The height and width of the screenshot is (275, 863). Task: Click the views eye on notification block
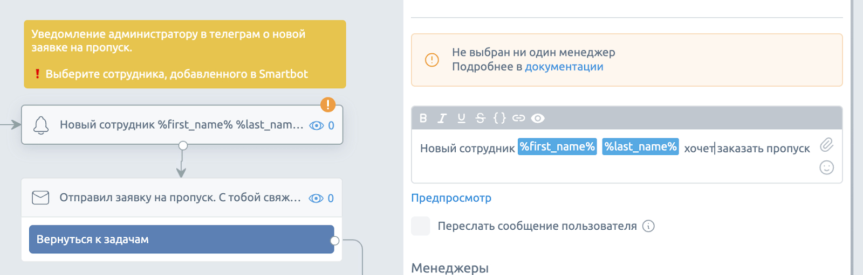[x=317, y=125]
